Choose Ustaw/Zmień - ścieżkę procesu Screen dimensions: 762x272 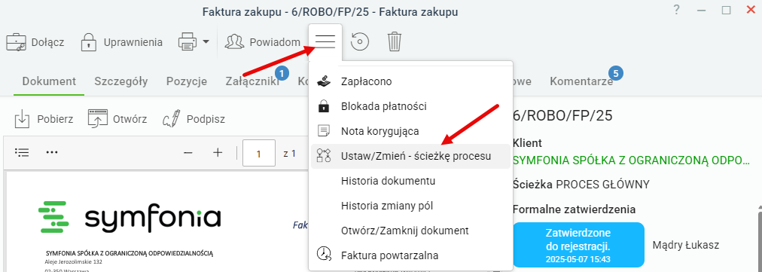point(410,156)
